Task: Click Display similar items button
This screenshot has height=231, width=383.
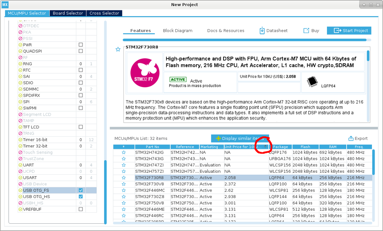Action: click(240, 138)
